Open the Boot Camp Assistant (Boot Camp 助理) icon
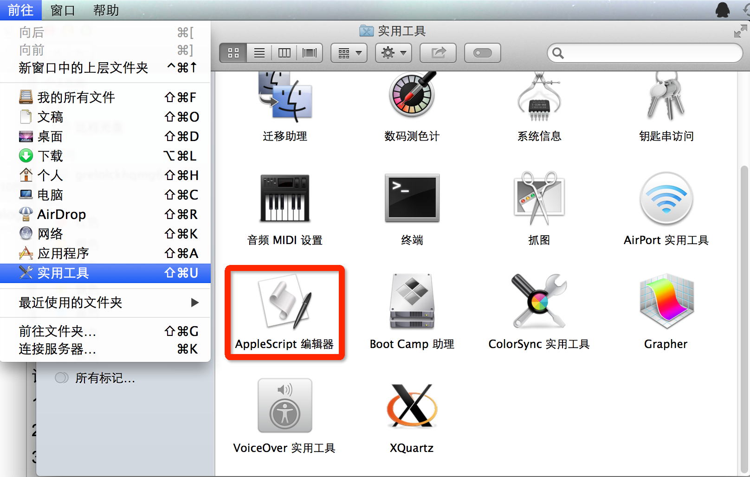The width and height of the screenshot is (750, 477). click(412, 301)
